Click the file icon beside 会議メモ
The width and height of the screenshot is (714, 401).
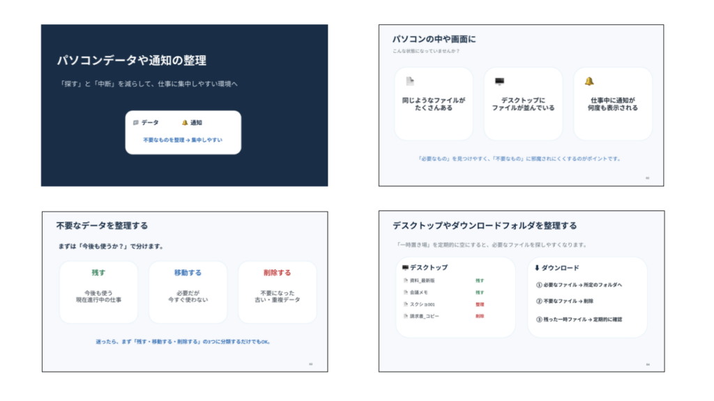[405, 292]
